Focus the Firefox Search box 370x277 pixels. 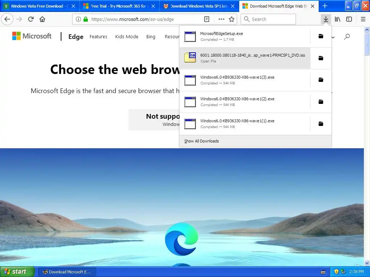pos(268,19)
